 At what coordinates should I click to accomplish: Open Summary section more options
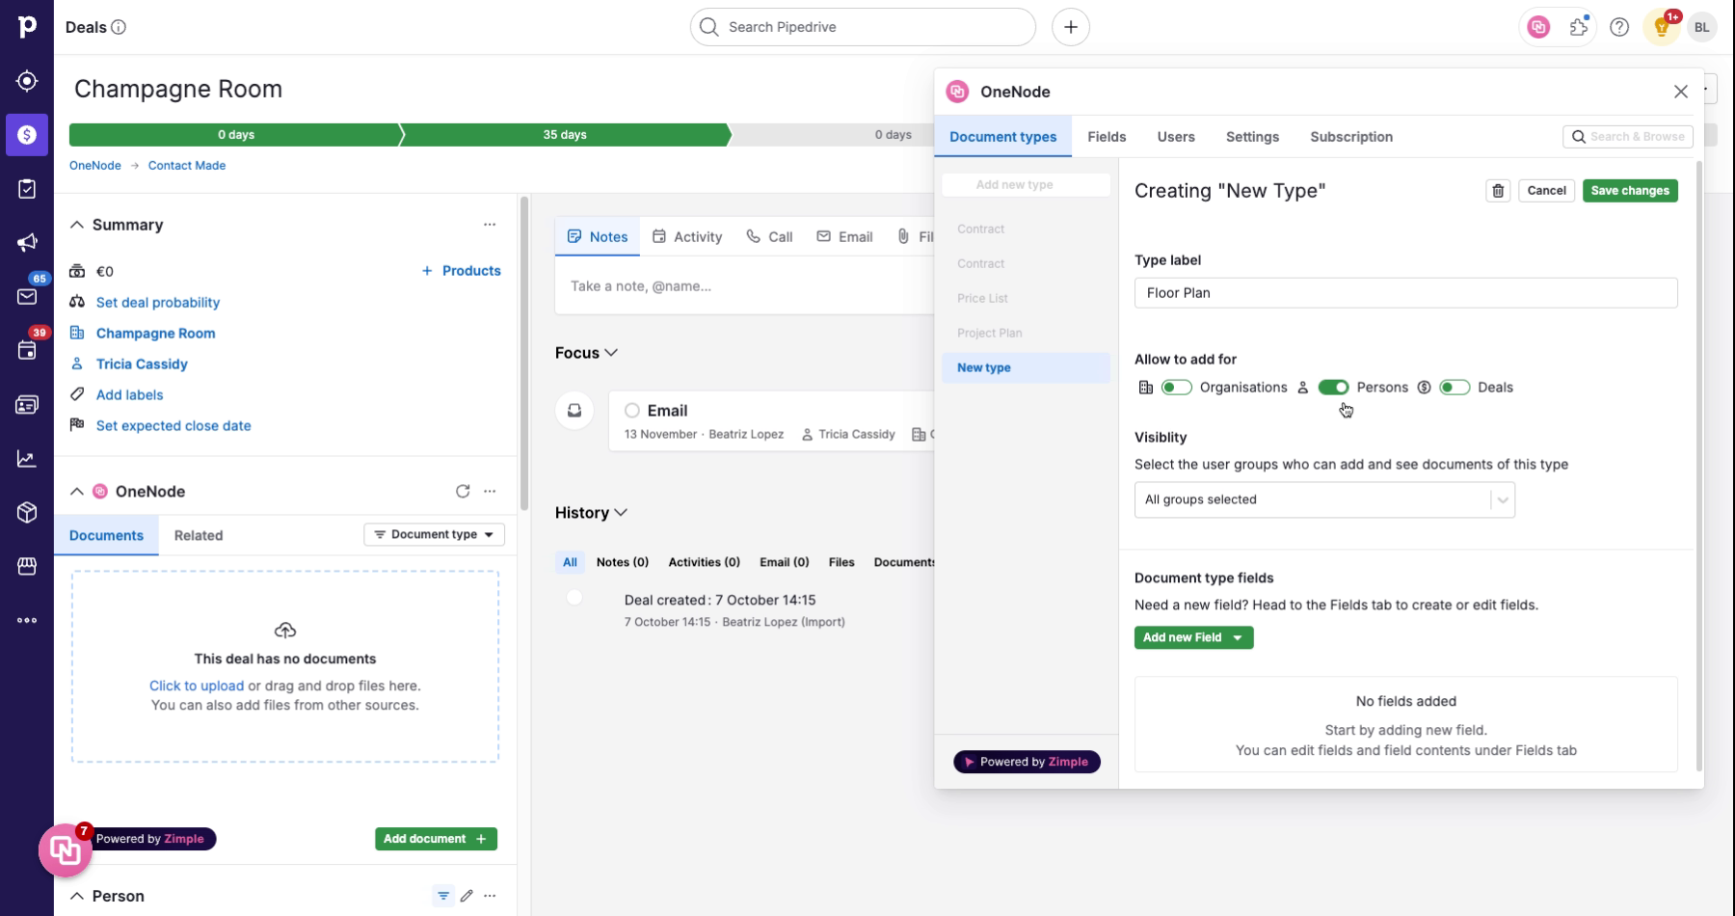click(490, 225)
